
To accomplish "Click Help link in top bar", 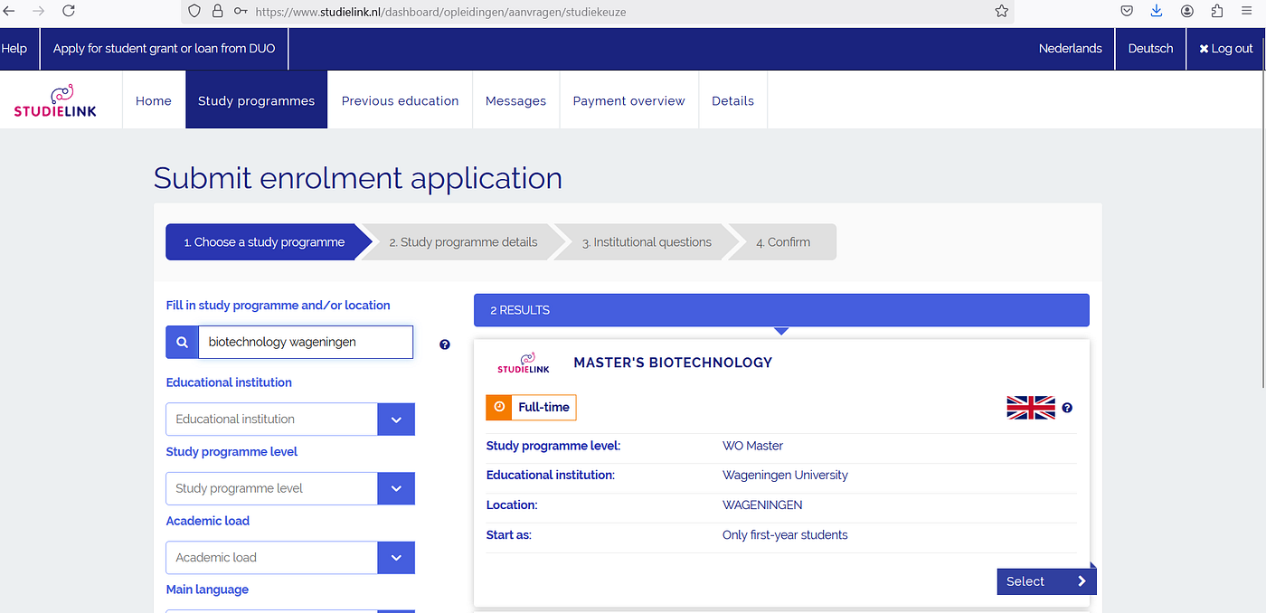I will [14, 49].
